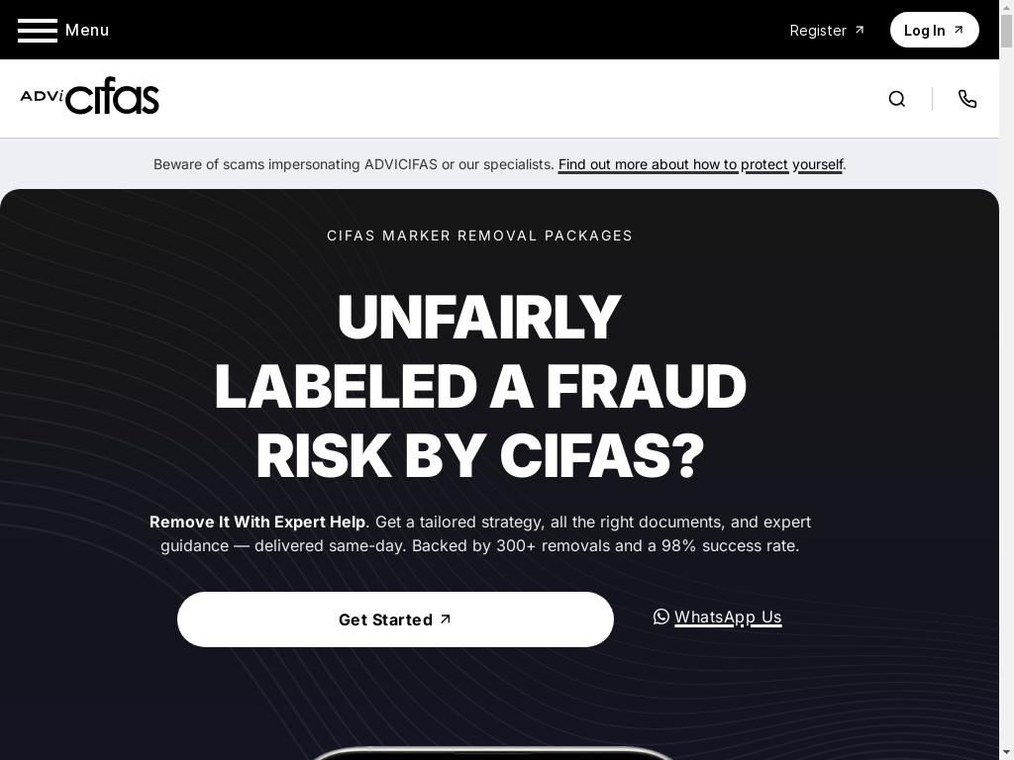Click the vertical scrollbar thumb

coord(1006,30)
